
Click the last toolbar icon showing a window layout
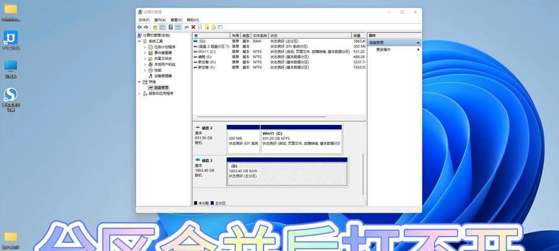[220, 27]
